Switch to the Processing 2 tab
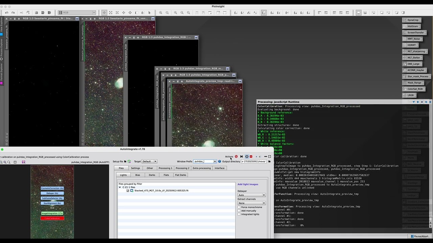Screen dimensions: 433x243 pos(182,168)
